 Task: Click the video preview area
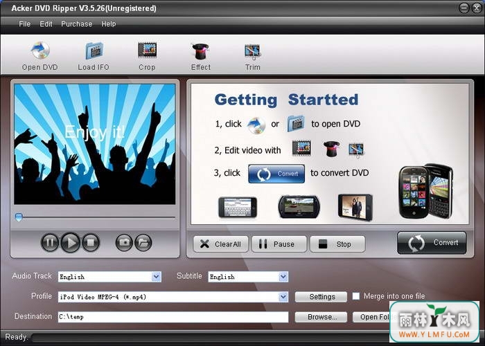pyautogui.click(x=95, y=144)
